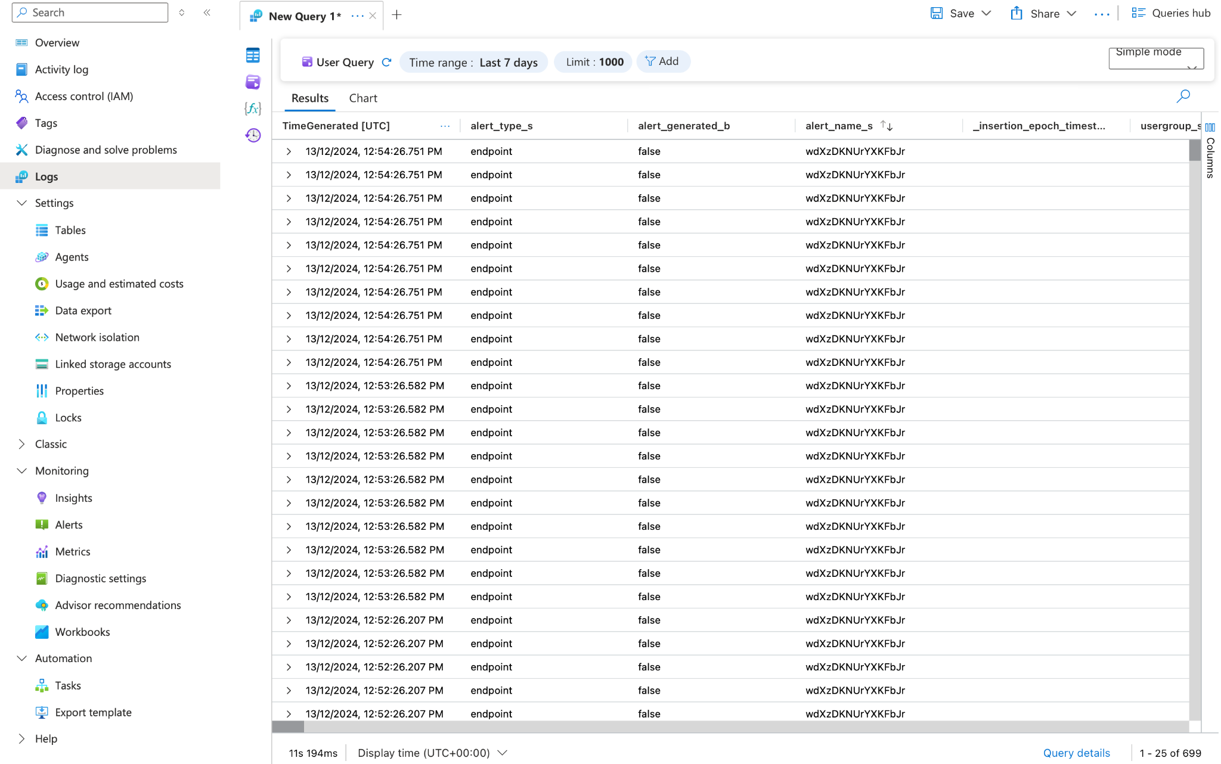Click the Agents icon under Settings
Image resolution: width=1221 pixels, height=764 pixels.
coord(42,257)
